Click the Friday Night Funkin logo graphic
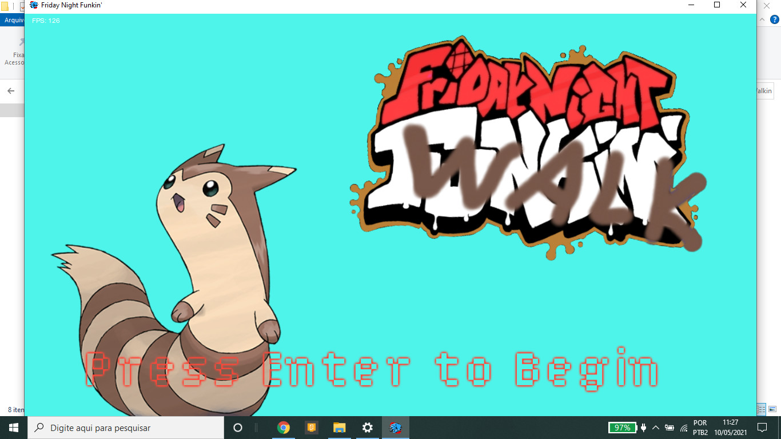The width and height of the screenshot is (781, 439). coord(527,149)
